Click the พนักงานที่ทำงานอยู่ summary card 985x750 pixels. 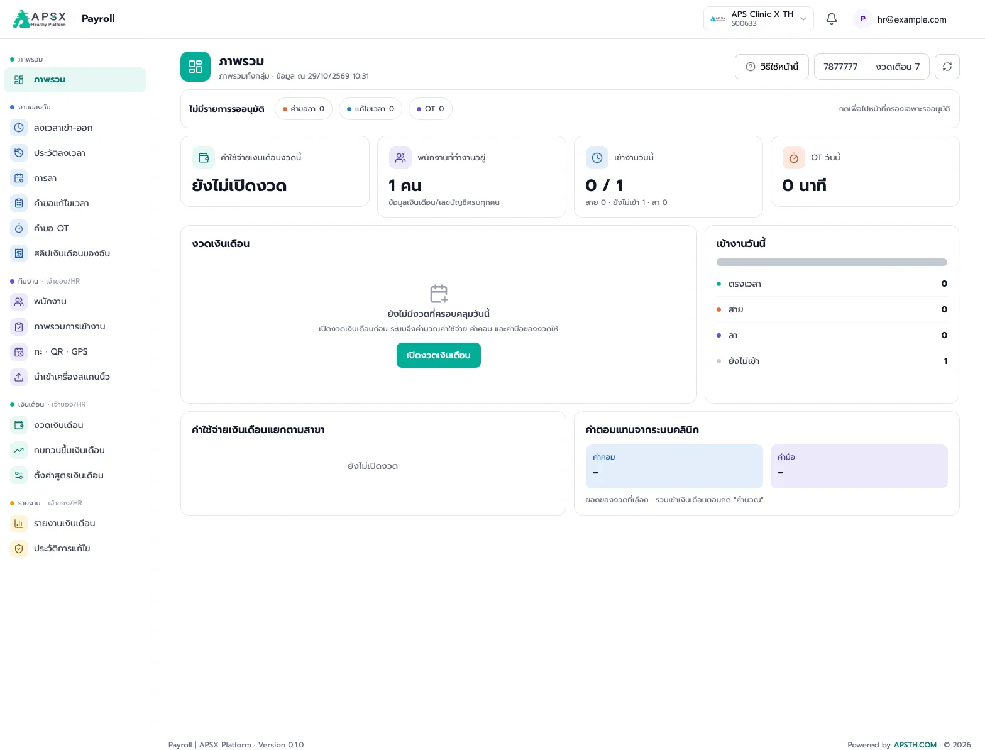click(x=471, y=177)
